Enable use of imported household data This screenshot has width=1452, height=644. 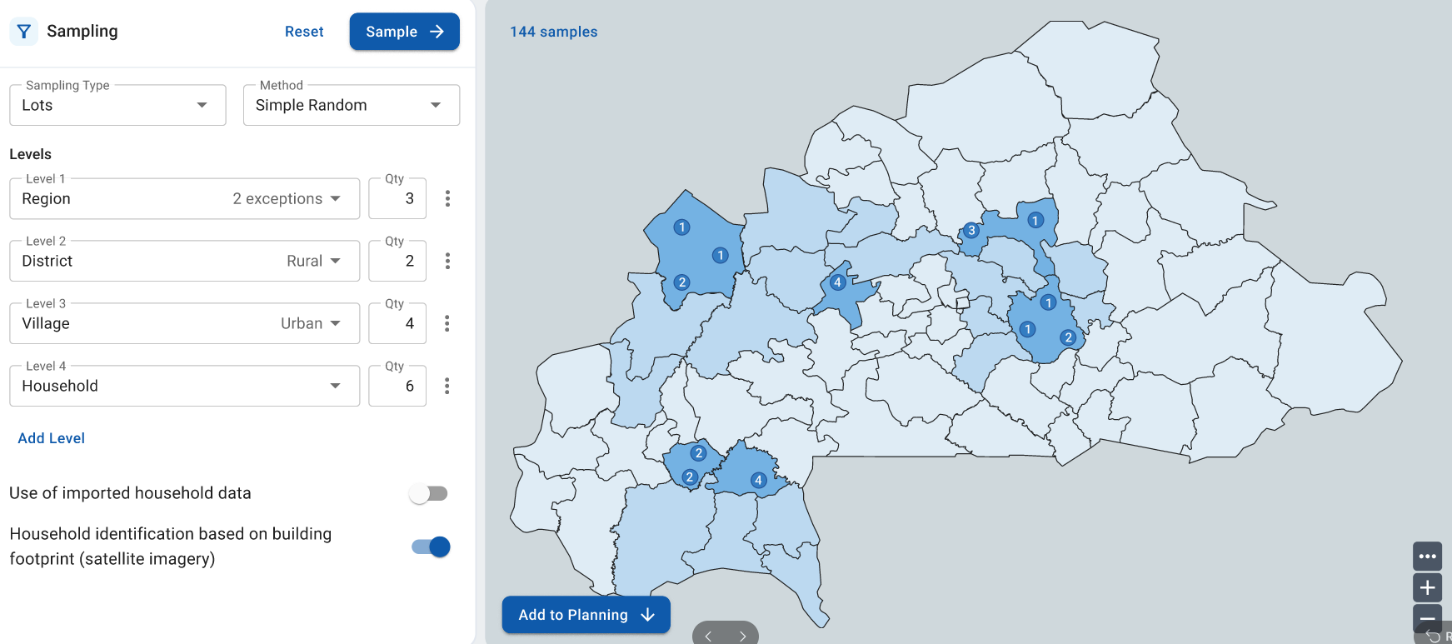(x=429, y=494)
